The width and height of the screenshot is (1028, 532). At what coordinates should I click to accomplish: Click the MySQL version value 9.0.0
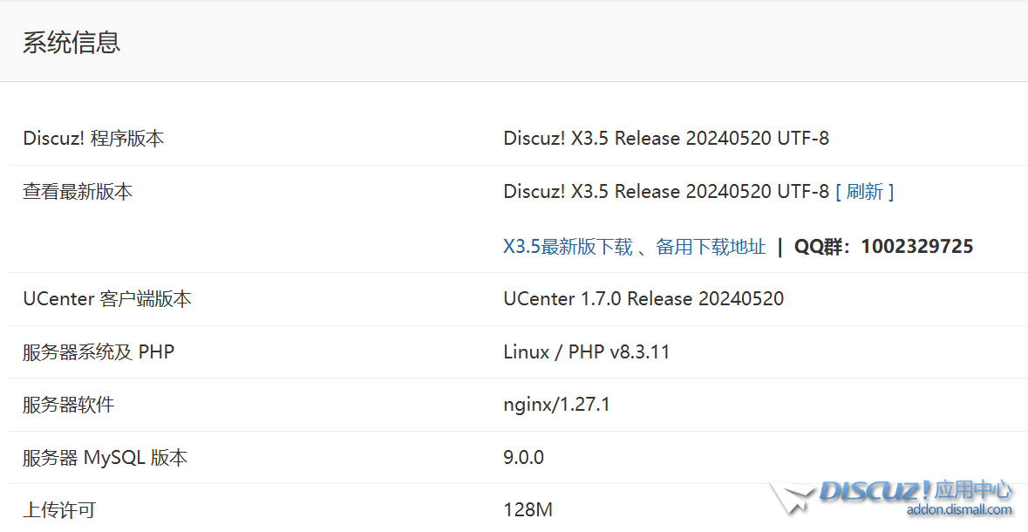[523, 458]
